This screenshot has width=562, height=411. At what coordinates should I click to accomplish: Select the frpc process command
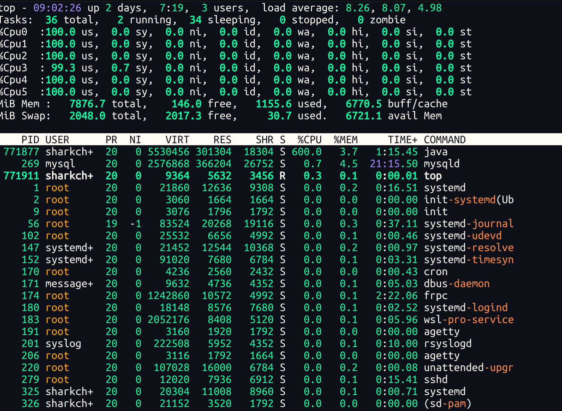click(436, 296)
